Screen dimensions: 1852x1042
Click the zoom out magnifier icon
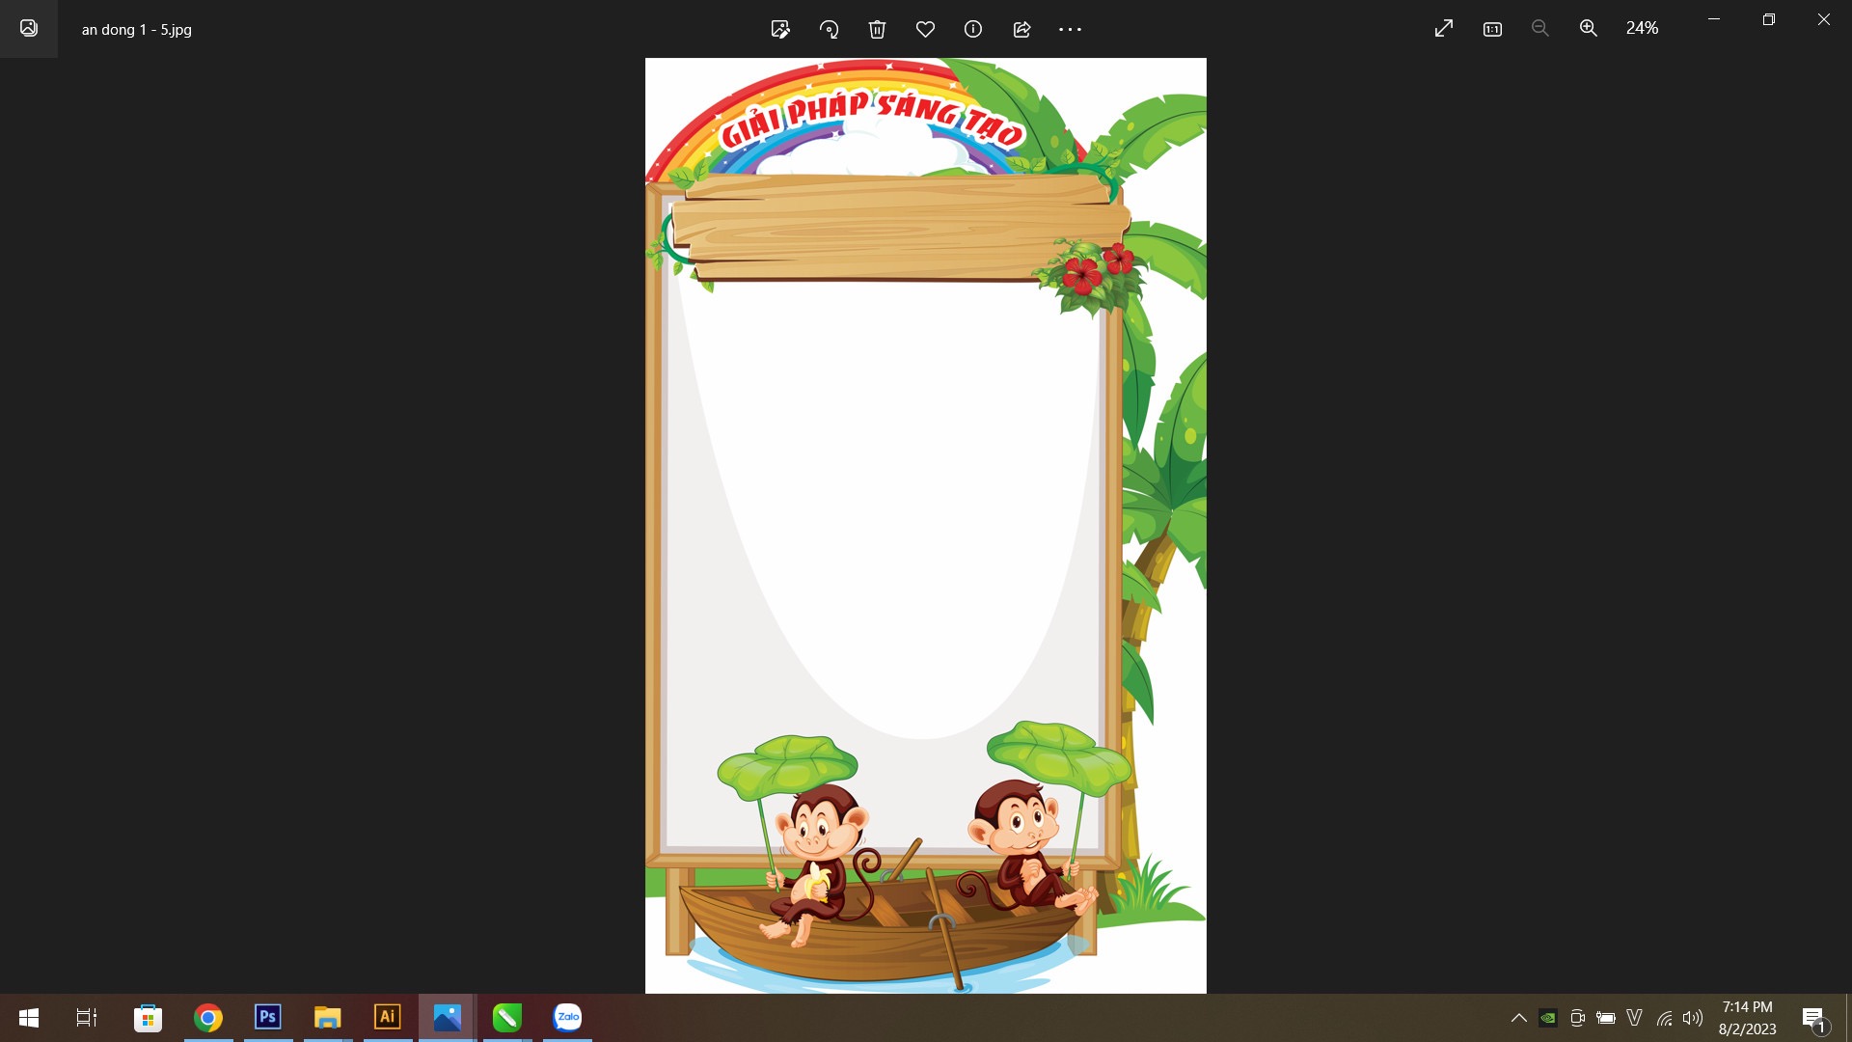pyautogui.click(x=1540, y=29)
